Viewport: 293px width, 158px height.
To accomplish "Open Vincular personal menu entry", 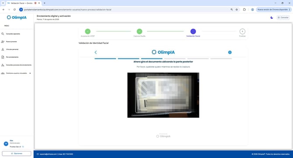I will point(12,49).
